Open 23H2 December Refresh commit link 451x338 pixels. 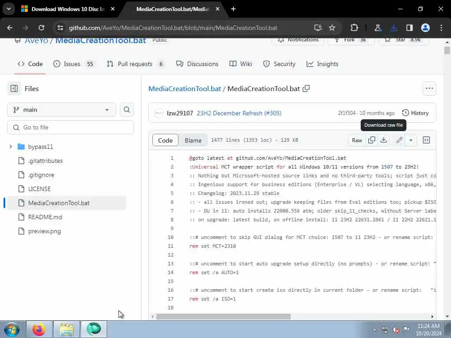click(x=239, y=113)
